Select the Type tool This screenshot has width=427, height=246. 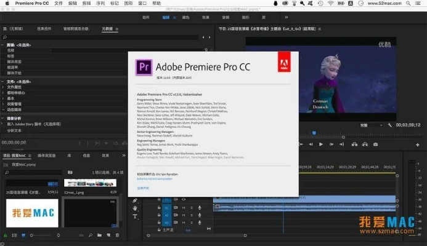[135, 216]
